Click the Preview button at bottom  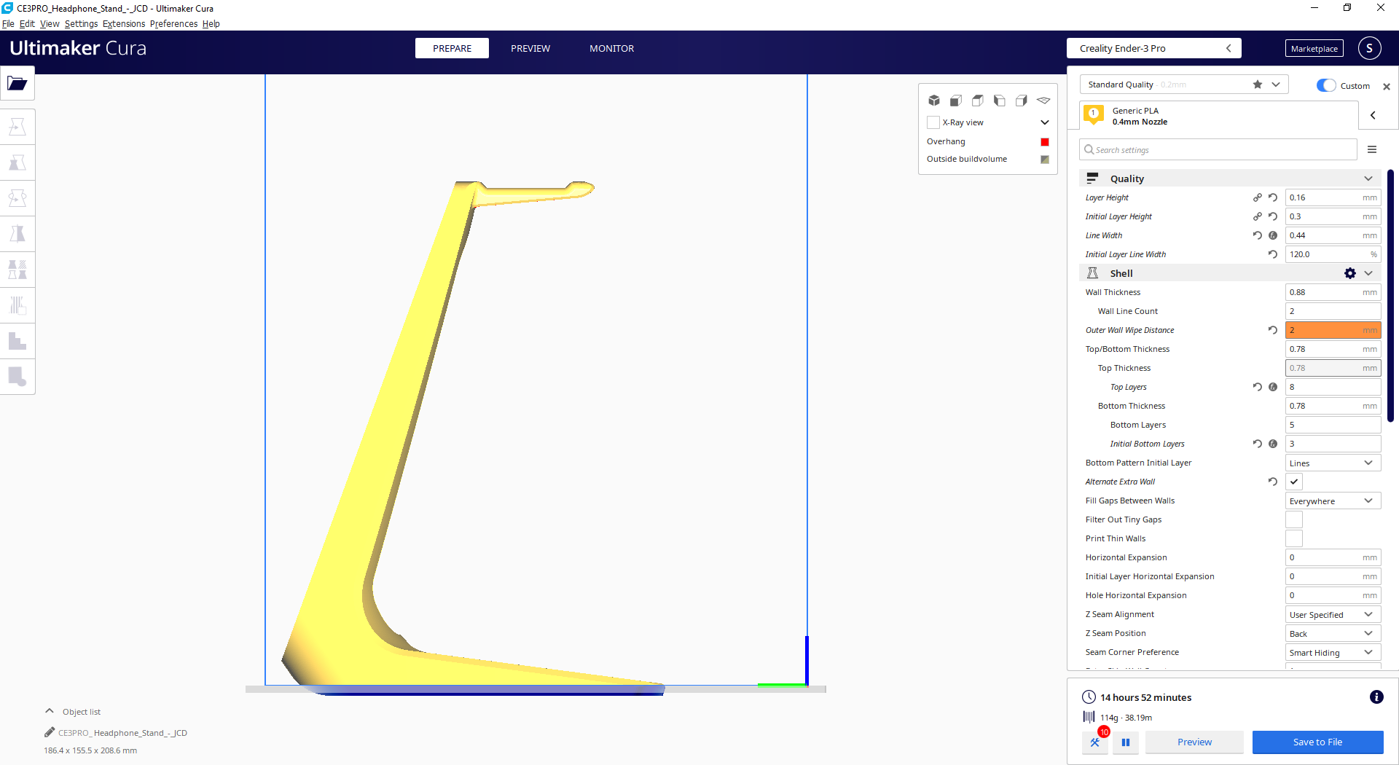(x=1194, y=742)
